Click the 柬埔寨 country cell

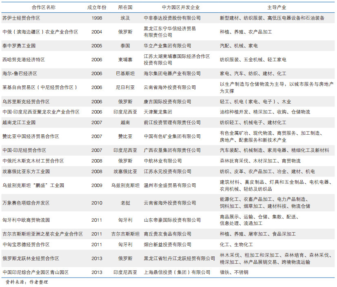click(x=125, y=60)
